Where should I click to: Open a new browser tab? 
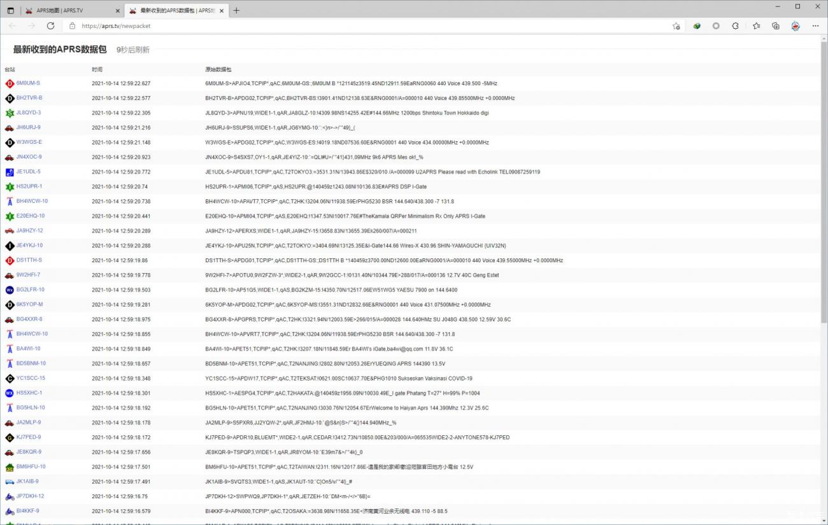tap(236, 11)
